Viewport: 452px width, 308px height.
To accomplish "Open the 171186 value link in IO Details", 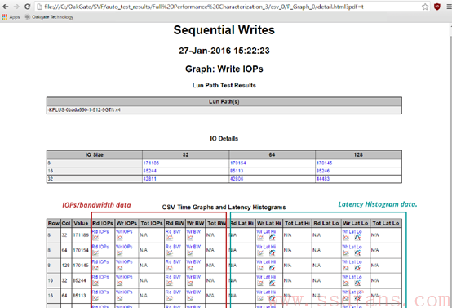I will 151,163.
